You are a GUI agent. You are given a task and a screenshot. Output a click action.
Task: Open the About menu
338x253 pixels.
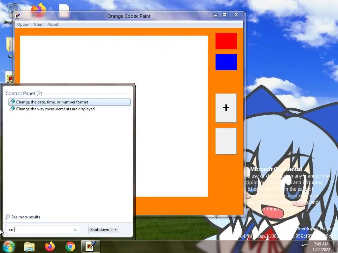(53, 24)
